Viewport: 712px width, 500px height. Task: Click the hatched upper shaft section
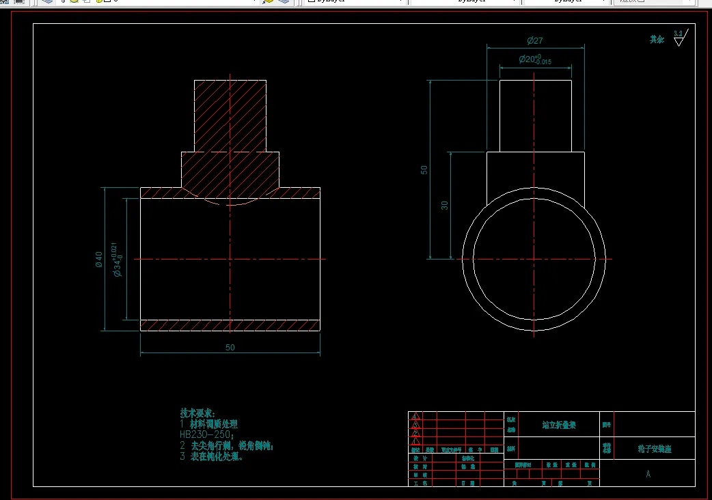[230, 115]
